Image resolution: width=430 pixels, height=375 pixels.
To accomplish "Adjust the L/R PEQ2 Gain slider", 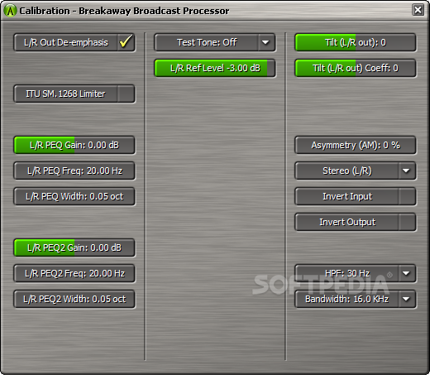I will (x=74, y=248).
